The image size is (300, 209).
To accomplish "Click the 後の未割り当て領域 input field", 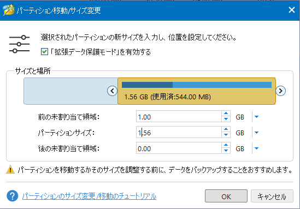I will click(x=179, y=148).
